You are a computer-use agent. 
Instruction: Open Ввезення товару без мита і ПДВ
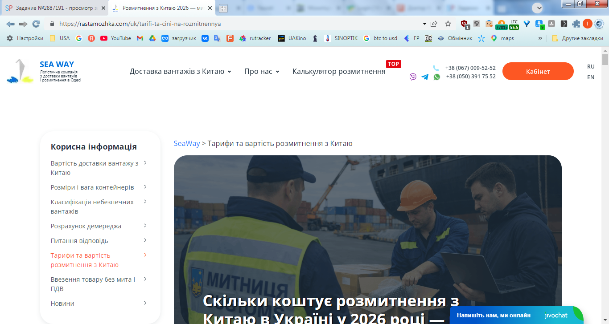point(93,284)
